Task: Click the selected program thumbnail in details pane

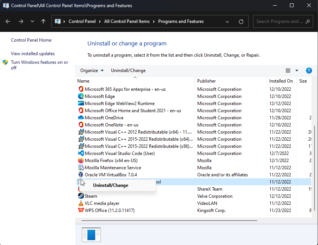Action: tap(91, 234)
